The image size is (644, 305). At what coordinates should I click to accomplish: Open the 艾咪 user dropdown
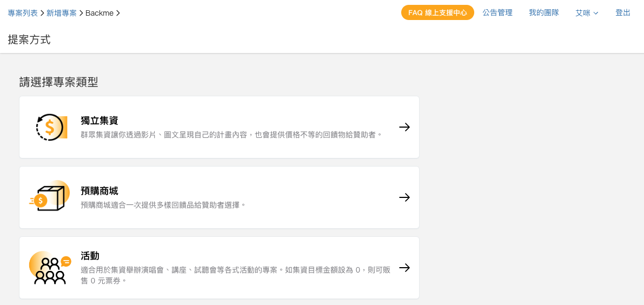[587, 13]
